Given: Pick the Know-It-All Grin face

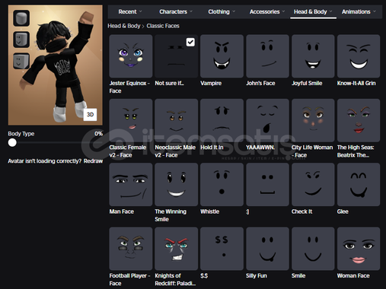Looking at the screenshot, I should (x=359, y=56).
